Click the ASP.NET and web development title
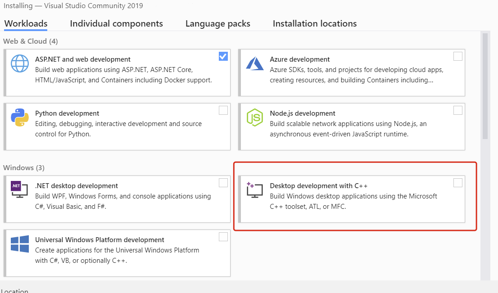The height and width of the screenshot is (293, 498). point(83,59)
